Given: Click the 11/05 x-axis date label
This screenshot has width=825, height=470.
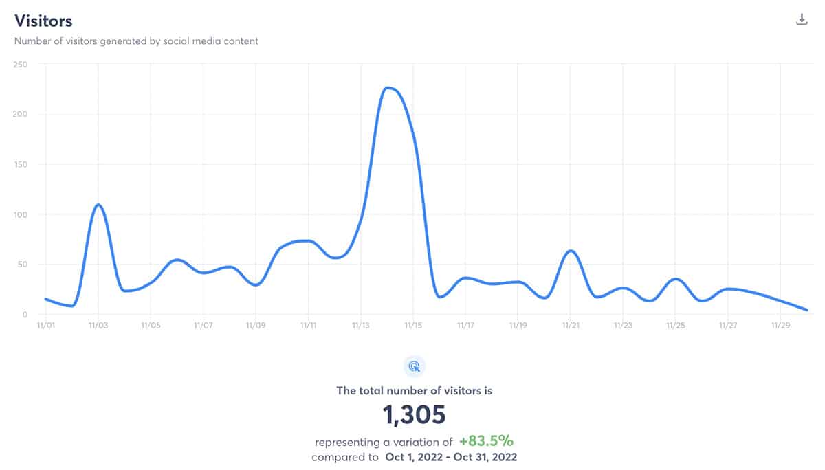Looking at the screenshot, I should (x=151, y=325).
